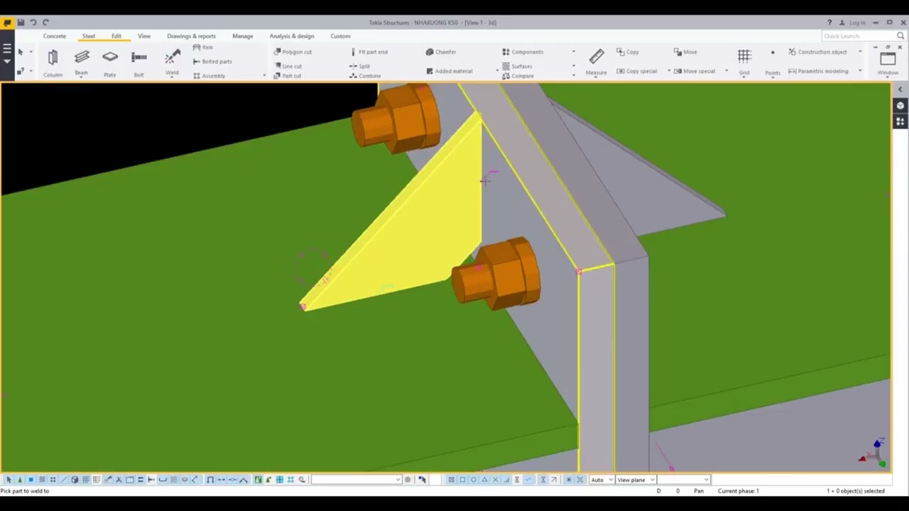The height and width of the screenshot is (511, 909).
Task: Click the Save icon in title bar
Action: (21, 23)
